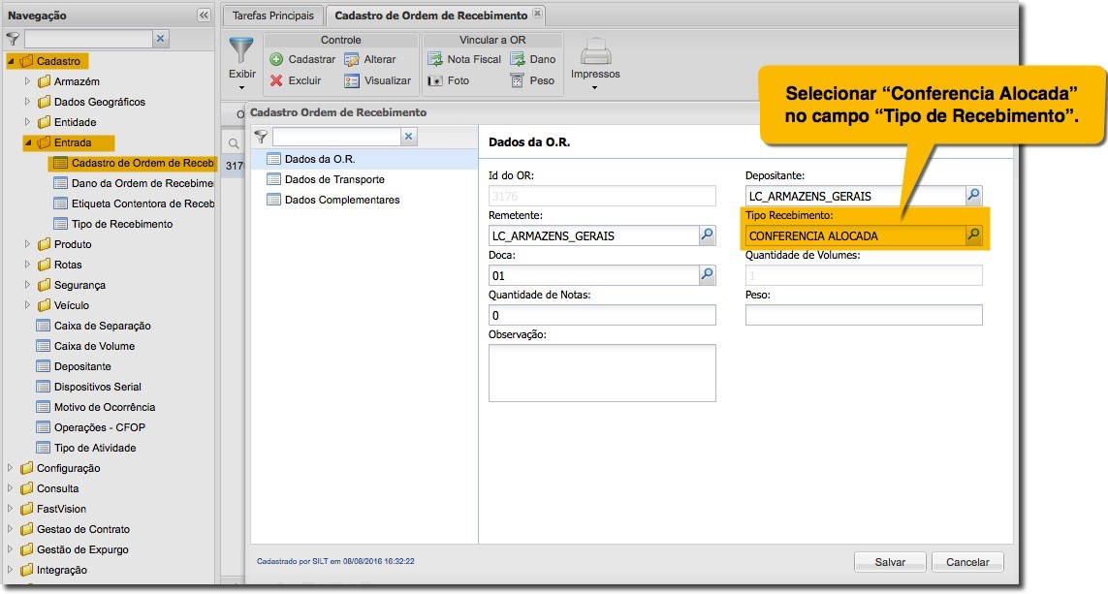Collapse the Entrada folder
Screen dimensions: 1108x594
coord(27,142)
